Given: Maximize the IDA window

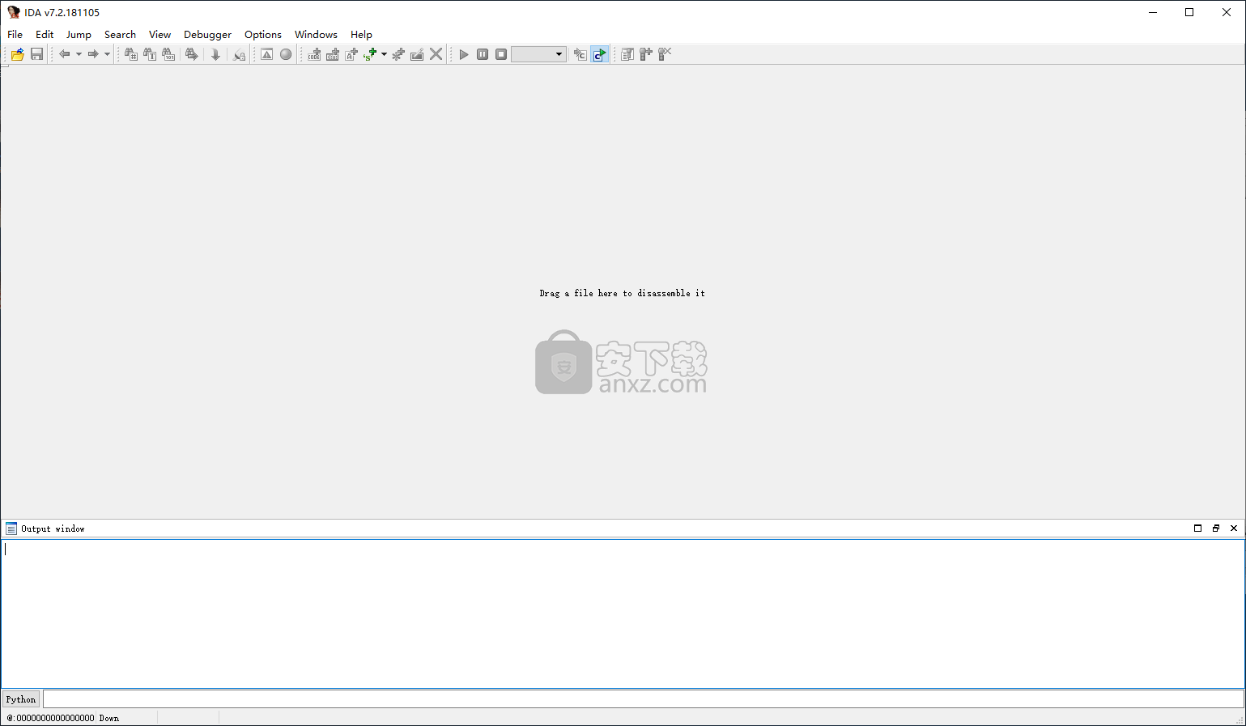Looking at the screenshot, I should pos(1189,12).
